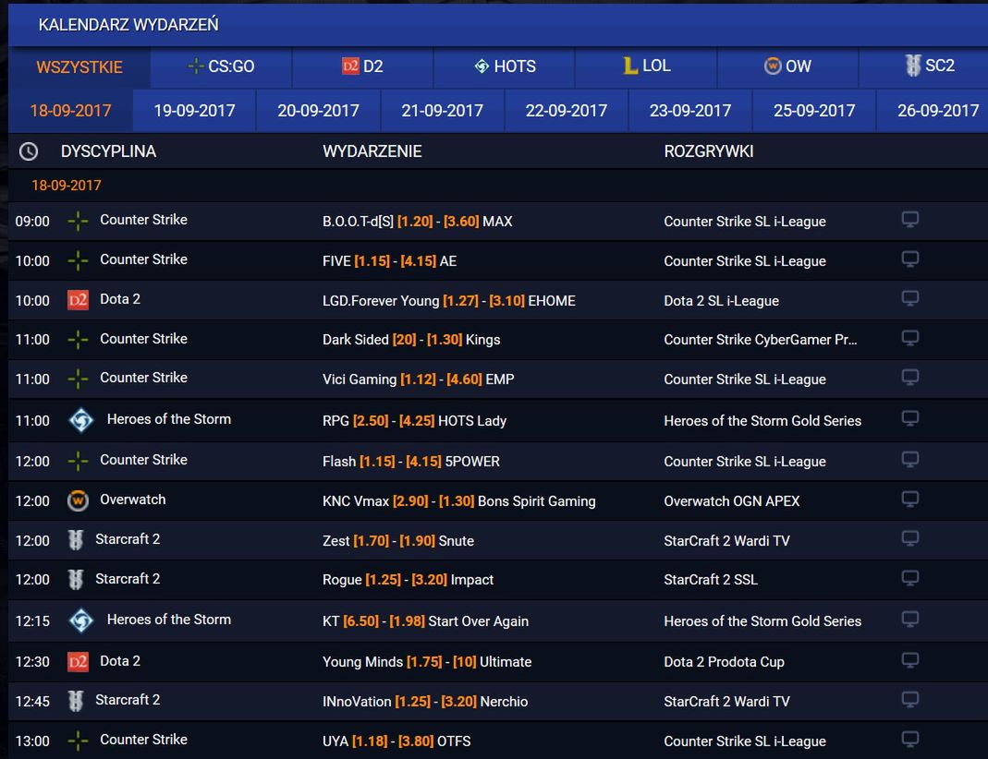
Task: Click the StarCraft 2 SSL competition text
Action: [x=711, y=580]
